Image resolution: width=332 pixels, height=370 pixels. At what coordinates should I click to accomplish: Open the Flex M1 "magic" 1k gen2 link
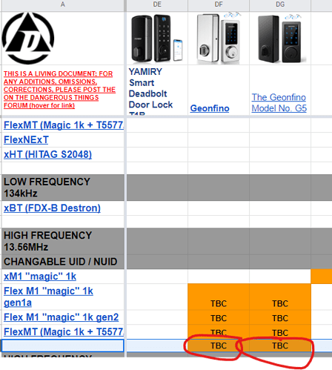click(x=61, y=317)
